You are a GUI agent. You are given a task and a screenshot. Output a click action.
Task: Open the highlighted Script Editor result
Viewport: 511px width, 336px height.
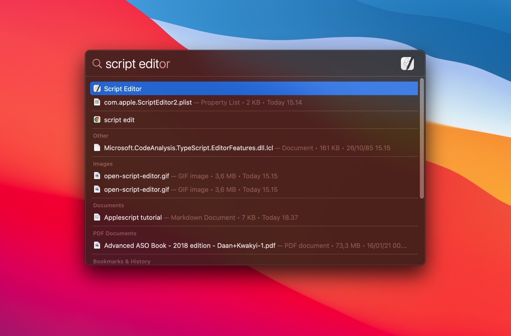coord(179,88)
